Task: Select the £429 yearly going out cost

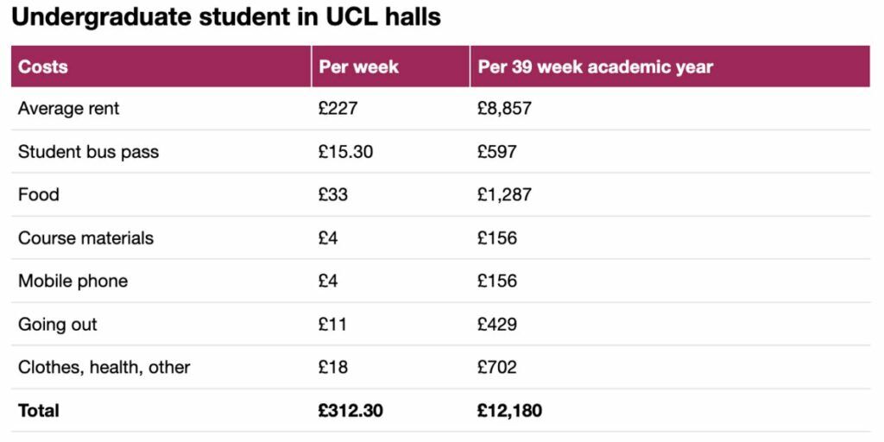Action: [x=497, y=324]
